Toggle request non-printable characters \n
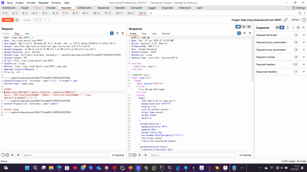The image size is (307, 172). pos(117,33)
